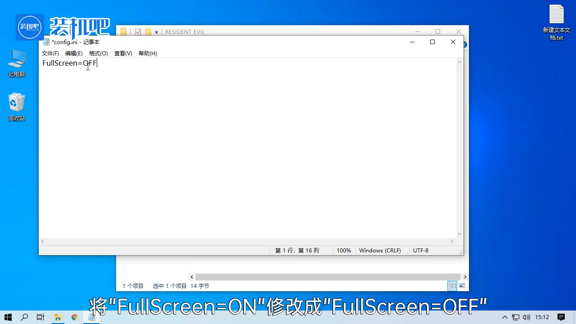Open the notification center icon
576x324 pixels.
561,317
